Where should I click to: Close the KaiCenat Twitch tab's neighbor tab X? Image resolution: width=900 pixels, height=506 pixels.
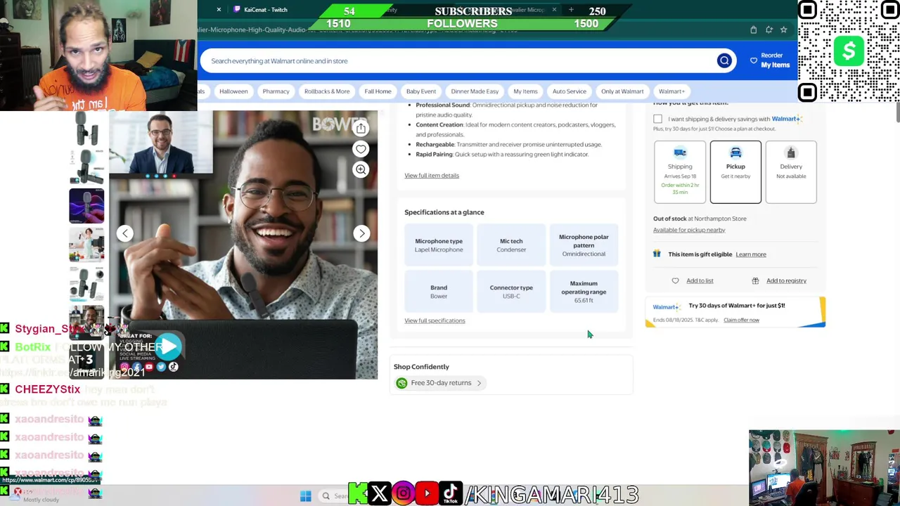point(219,10)
